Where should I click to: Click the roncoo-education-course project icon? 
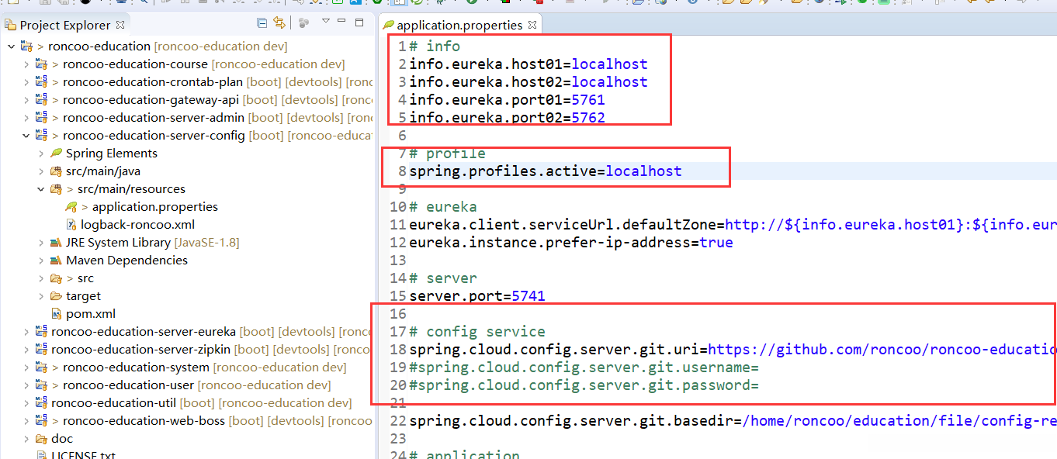click(41, 64)
